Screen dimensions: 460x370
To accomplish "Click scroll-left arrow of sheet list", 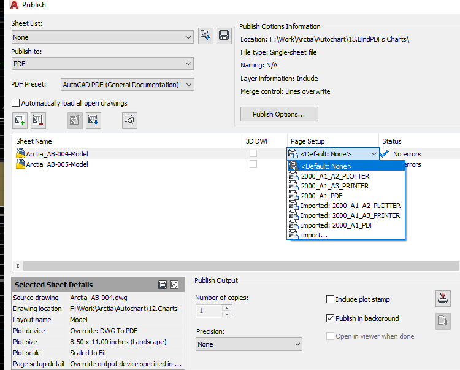I will 18,266.
